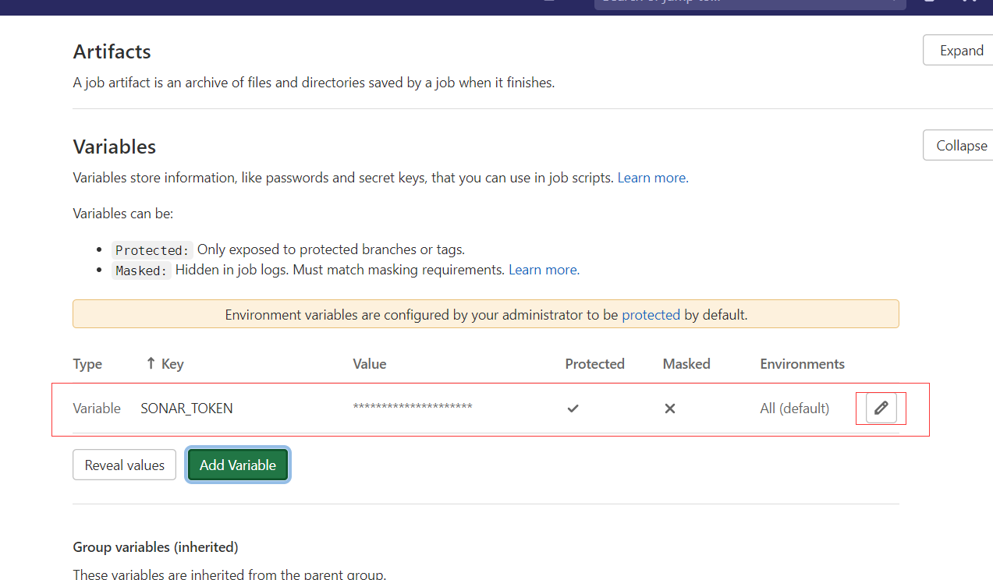993x580 pixels.
Task: Click the SONAR_TOKEN key name
Action: coord(186,408)
